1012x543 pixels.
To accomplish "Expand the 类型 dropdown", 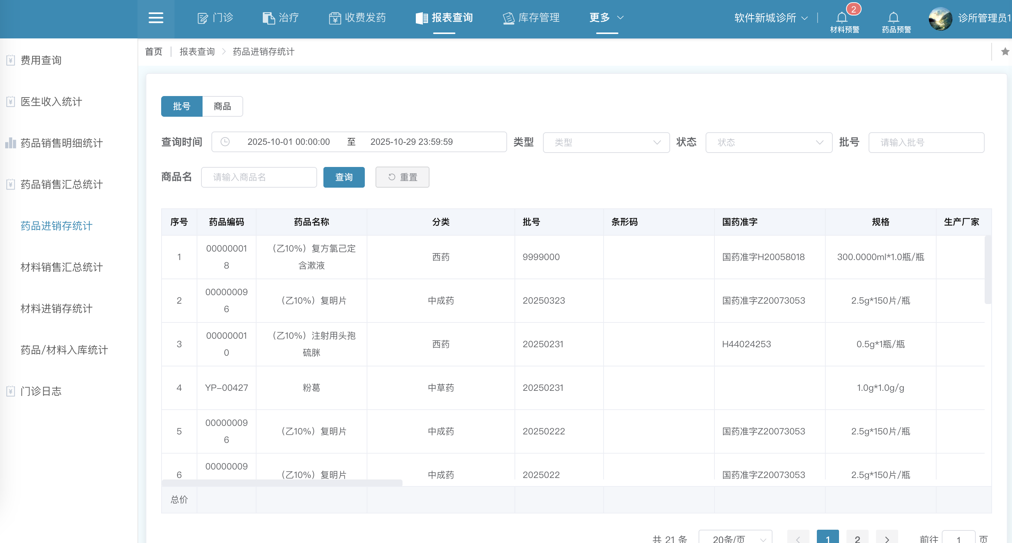I will (606, 142).
